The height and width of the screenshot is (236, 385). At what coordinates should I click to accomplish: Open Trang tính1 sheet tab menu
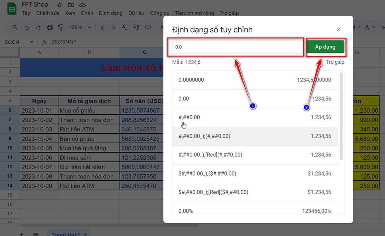(x=85, y=234)
